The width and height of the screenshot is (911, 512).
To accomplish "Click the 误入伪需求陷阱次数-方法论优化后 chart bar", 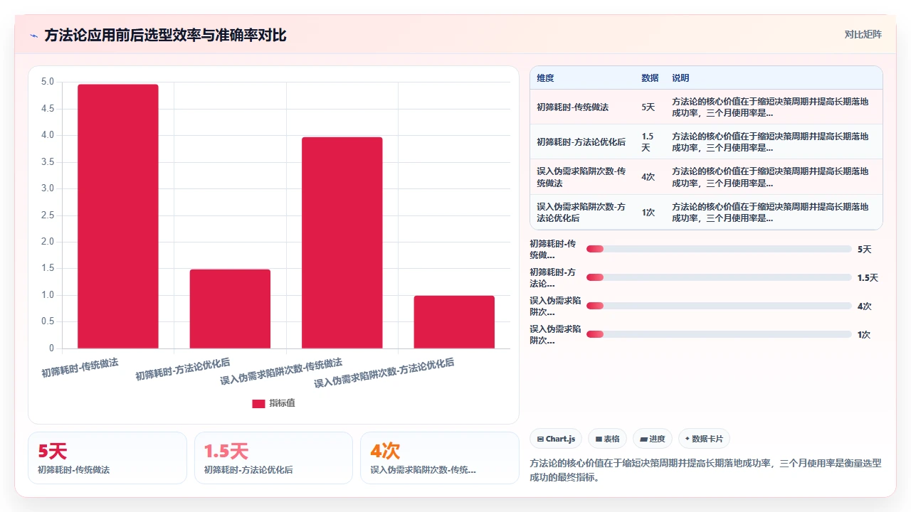I will coord(454,322).
